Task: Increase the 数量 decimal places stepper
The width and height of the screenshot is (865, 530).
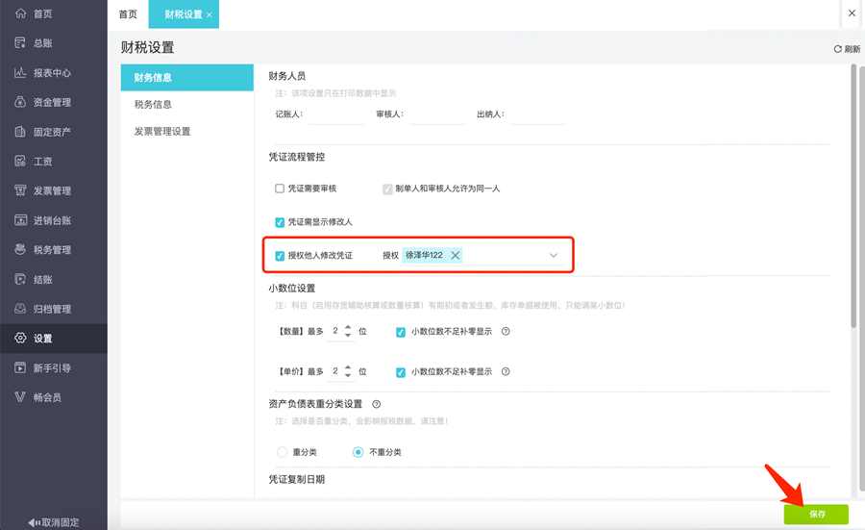Action: pos(348,327)
